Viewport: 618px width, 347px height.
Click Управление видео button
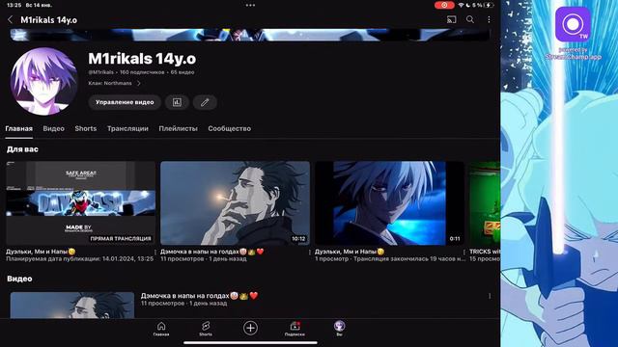[125, 102]
